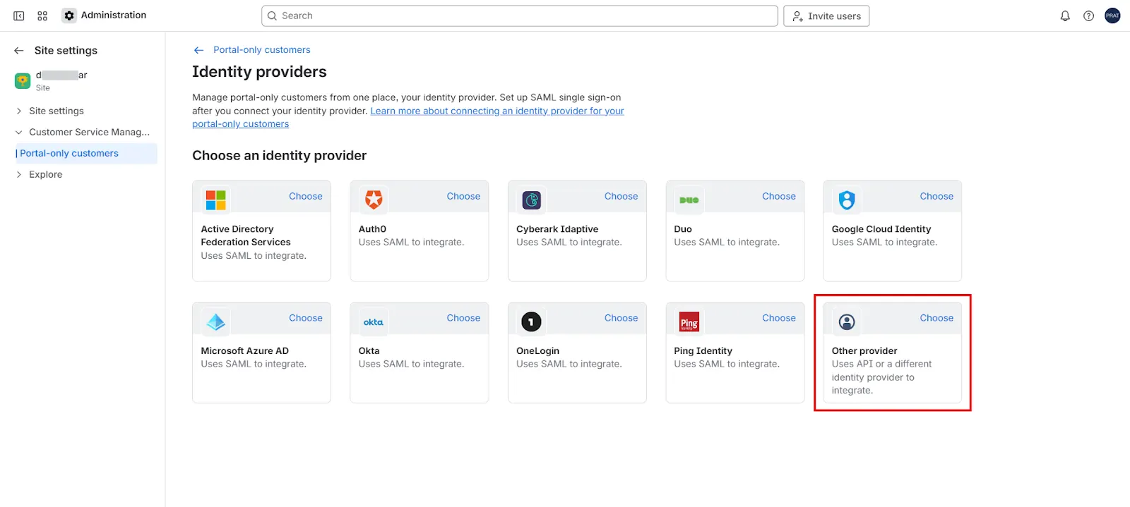Choose Duo as identity provider

[779, 197]
